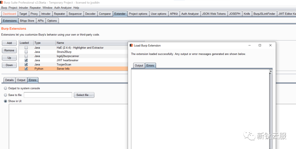Viewport: 296px width, 149px height.
Task: Open the Project menu
Action: pos(13,8)
